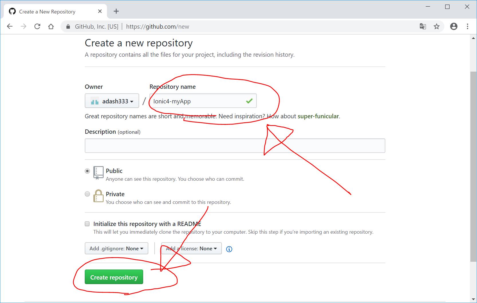Use the suggested name super-funicular
477x303 pixels.
click(x=318, y=116)
